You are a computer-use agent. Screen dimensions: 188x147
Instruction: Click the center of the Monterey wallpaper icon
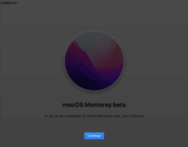click(94, 61)
